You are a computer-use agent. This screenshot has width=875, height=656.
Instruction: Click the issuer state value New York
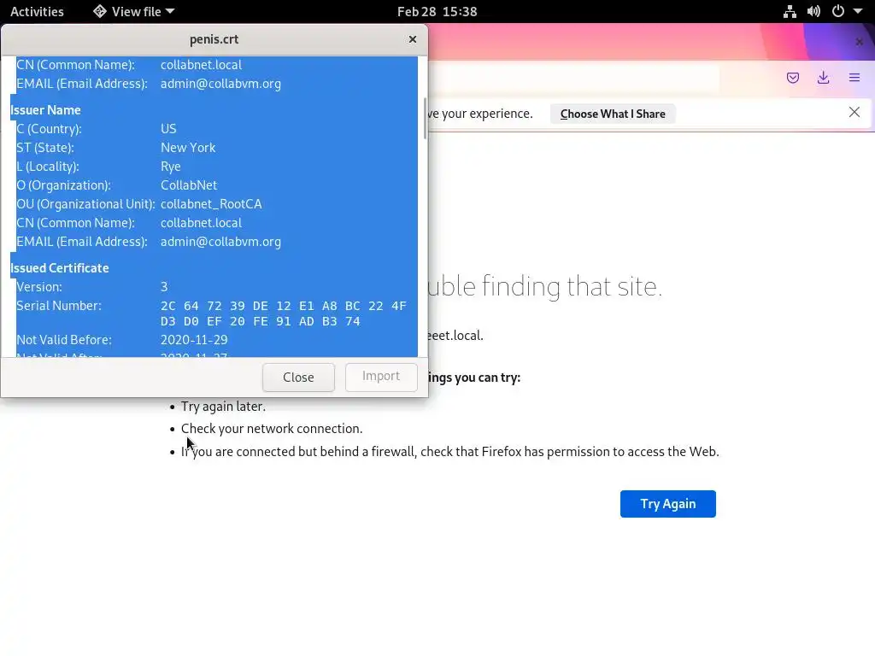tap(188, 148)
